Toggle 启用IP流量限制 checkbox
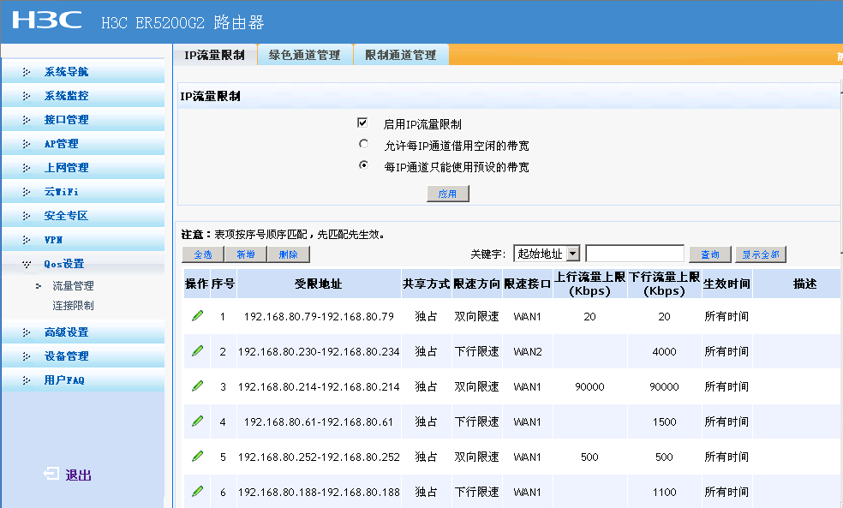 362,123
